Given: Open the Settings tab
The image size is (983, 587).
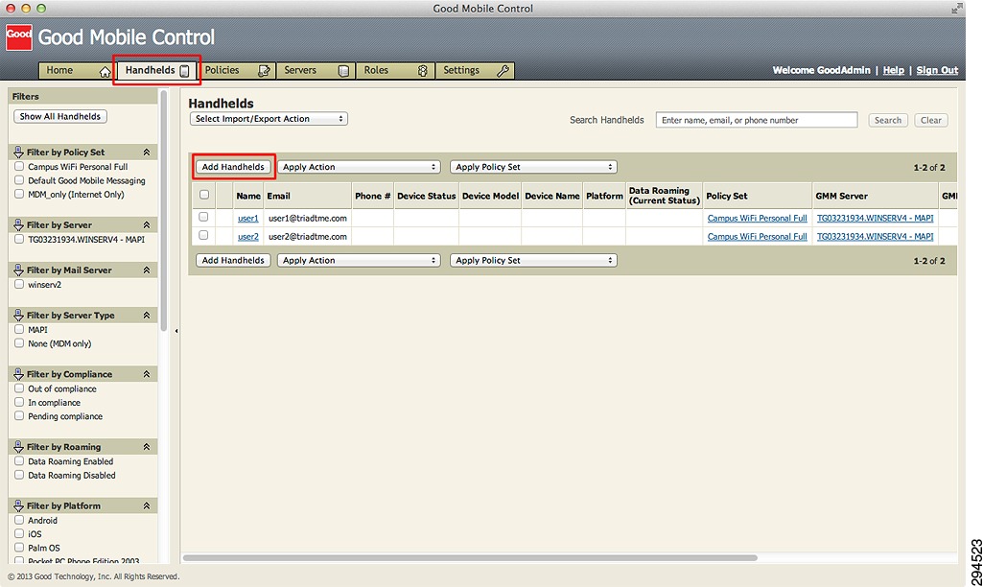Looking at the screenshot, I should pyautogui.click(x=475, y=71).
